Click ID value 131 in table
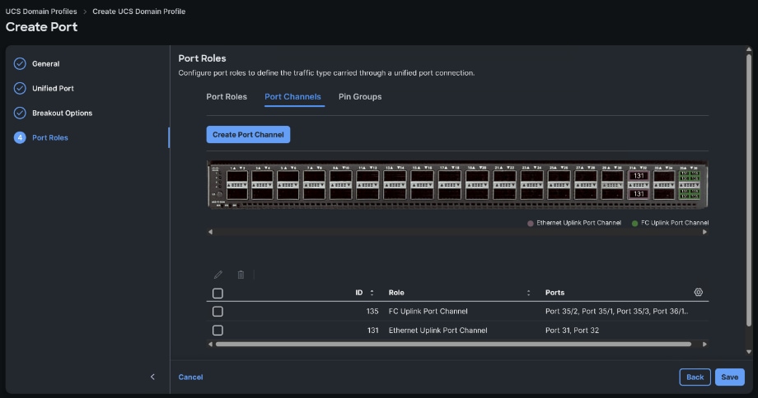This screenshot has width=758, height=398. (372, 330)
